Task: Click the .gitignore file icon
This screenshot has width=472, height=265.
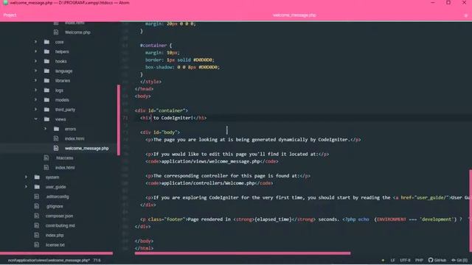Action: [x=36, y=206]
